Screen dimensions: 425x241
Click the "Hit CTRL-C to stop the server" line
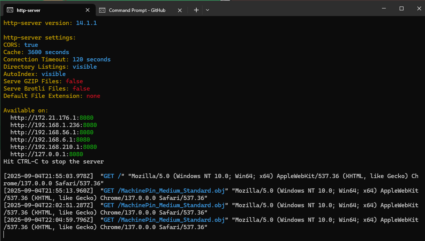[53, 162]
